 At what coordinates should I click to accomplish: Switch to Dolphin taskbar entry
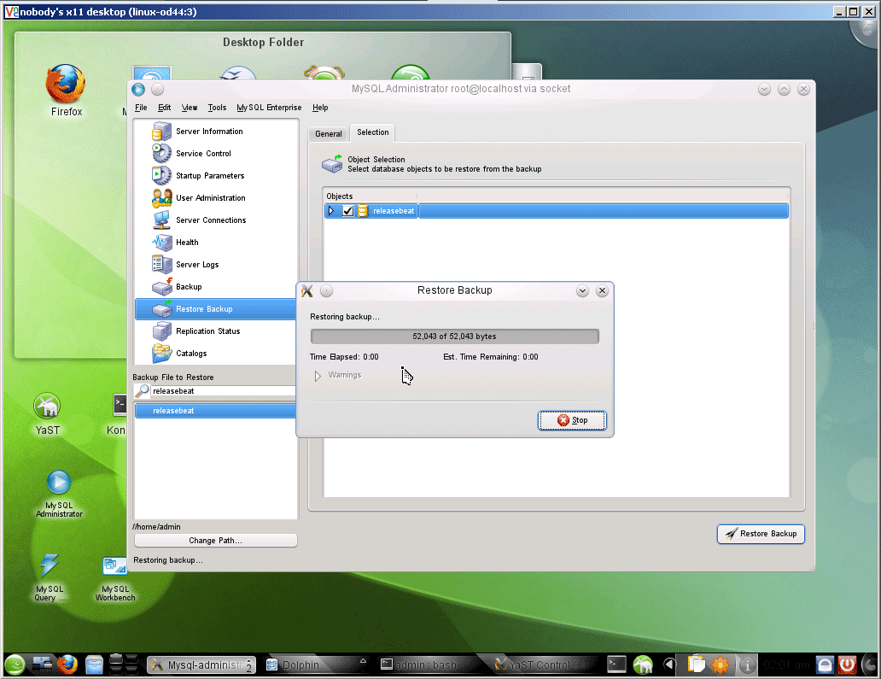(316, 665)
